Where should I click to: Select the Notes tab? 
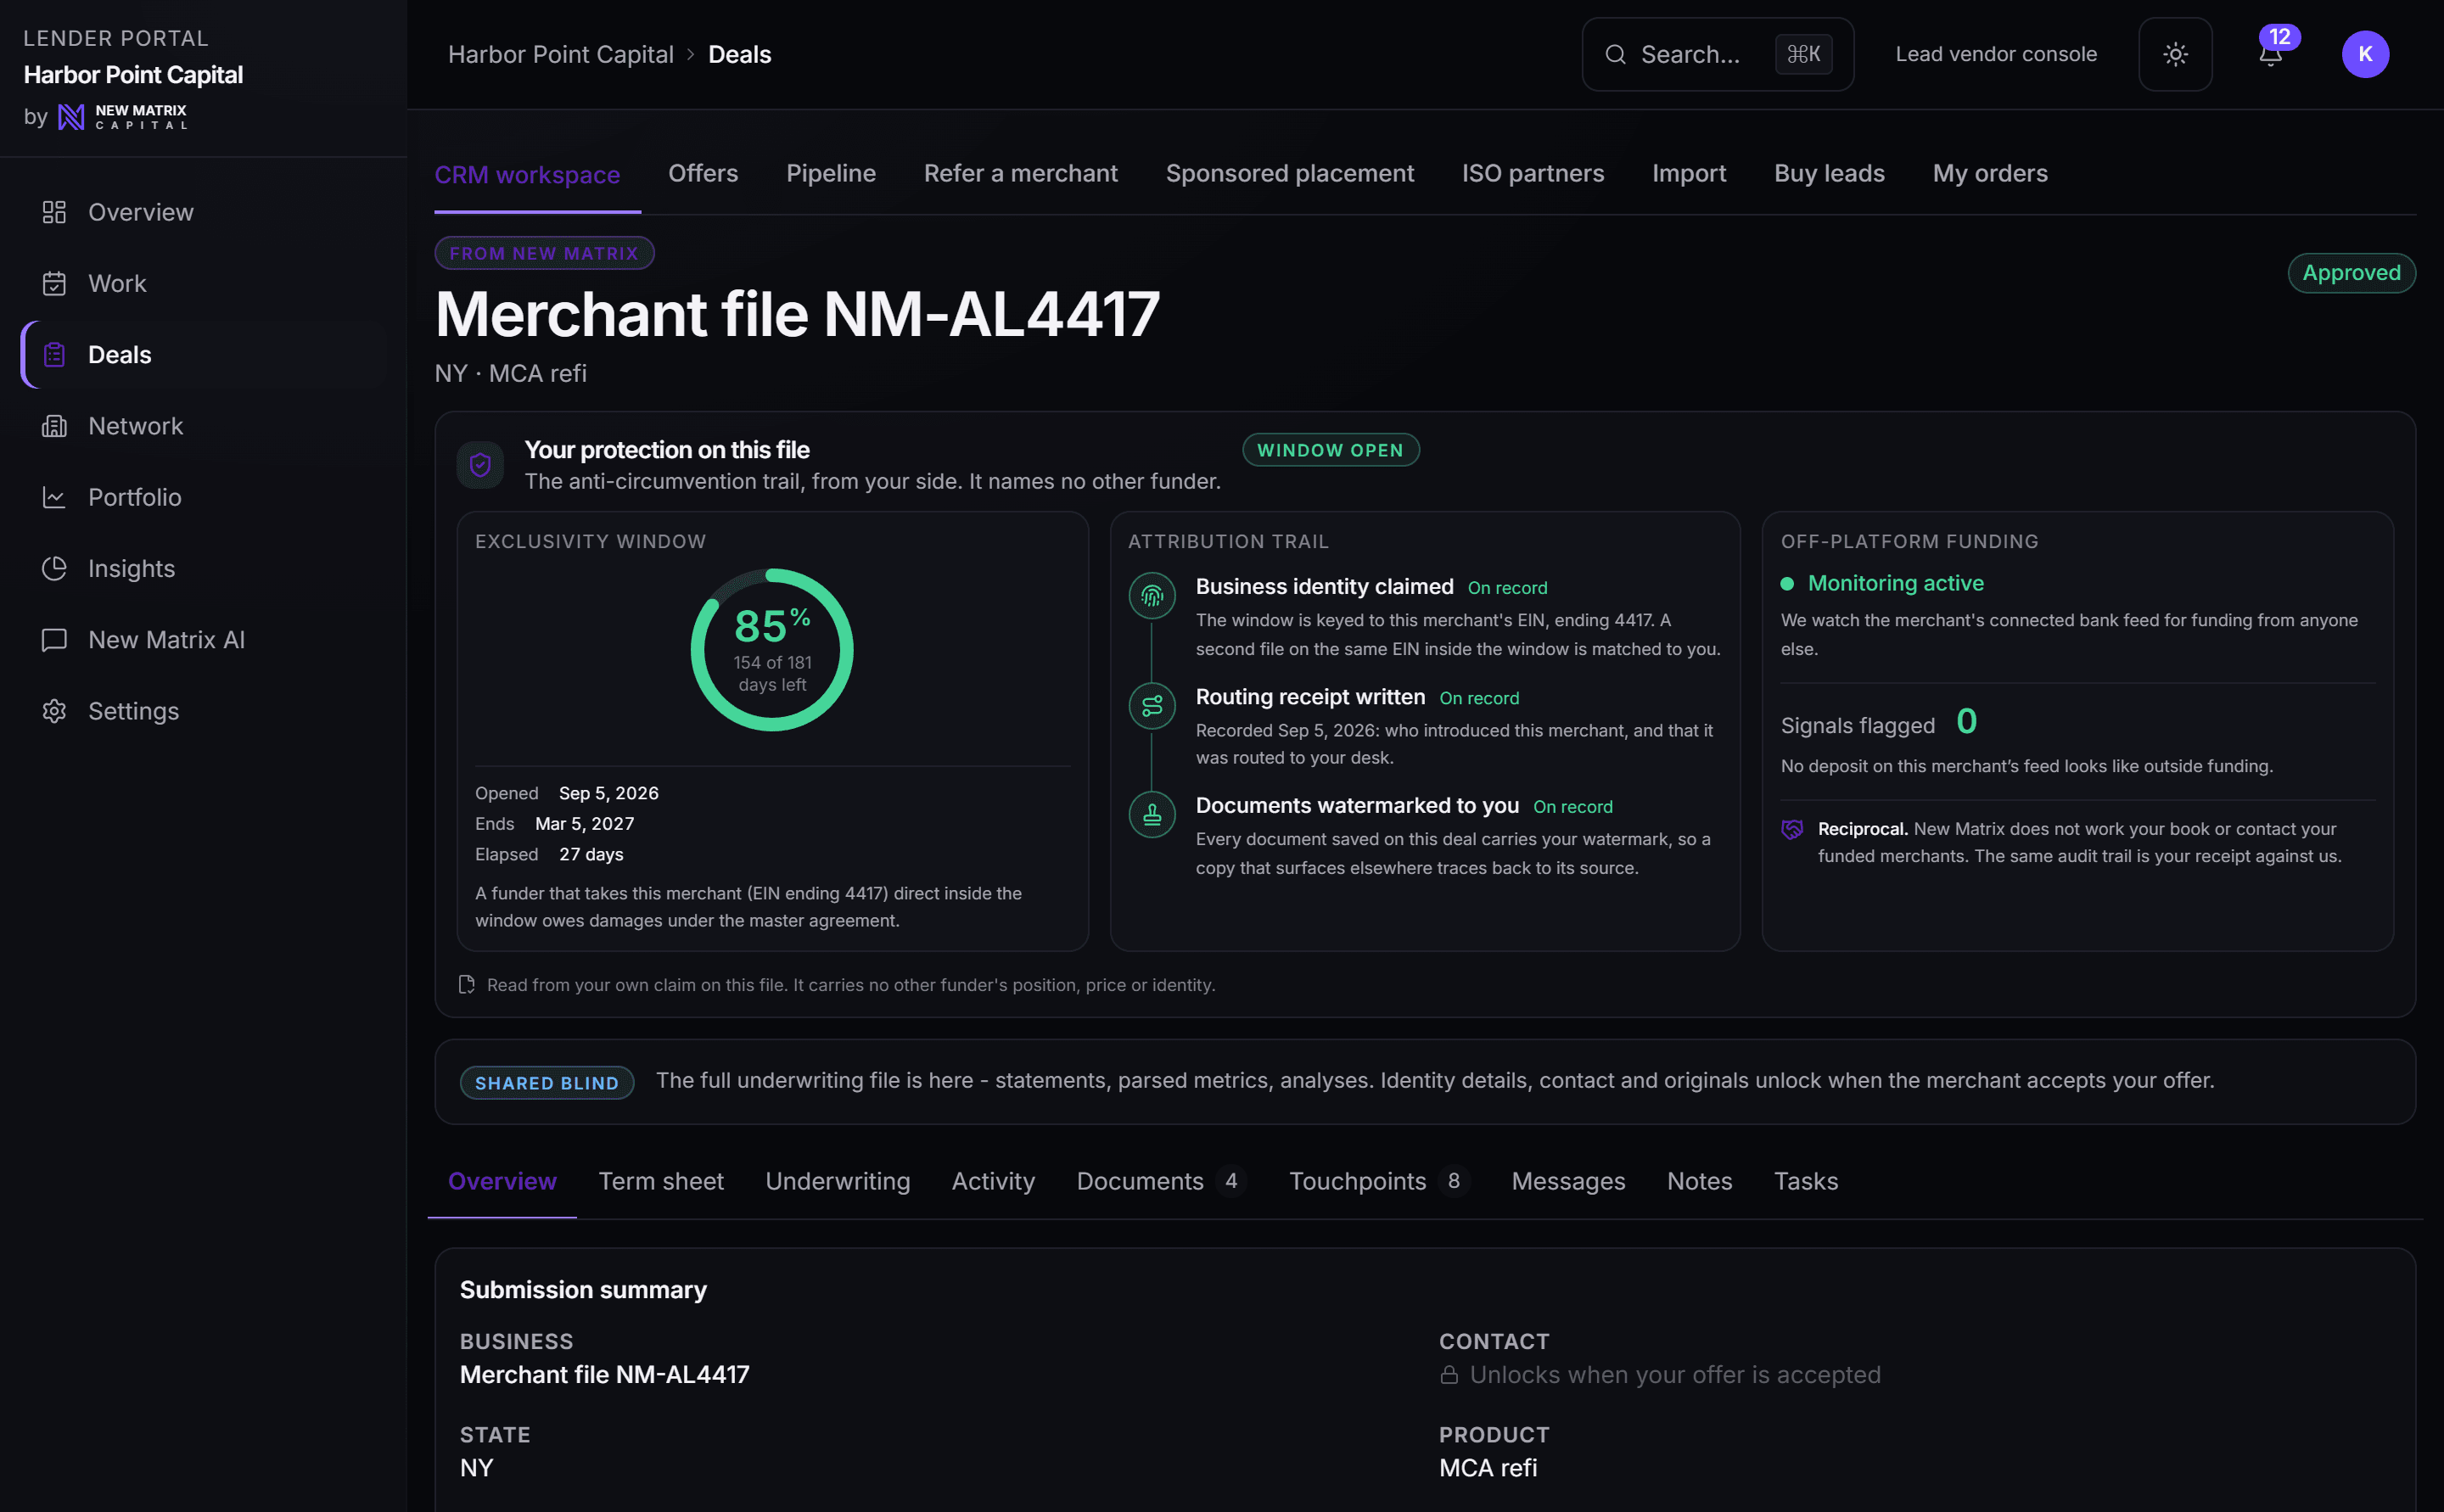(1699, 1181)
